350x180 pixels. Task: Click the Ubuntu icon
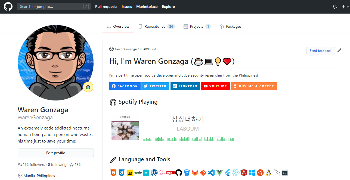click(x=260, y=172)
